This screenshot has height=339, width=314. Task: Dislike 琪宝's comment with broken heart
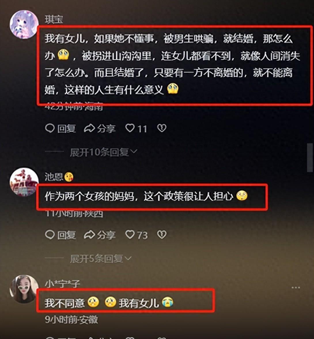(x=162, y=128)
